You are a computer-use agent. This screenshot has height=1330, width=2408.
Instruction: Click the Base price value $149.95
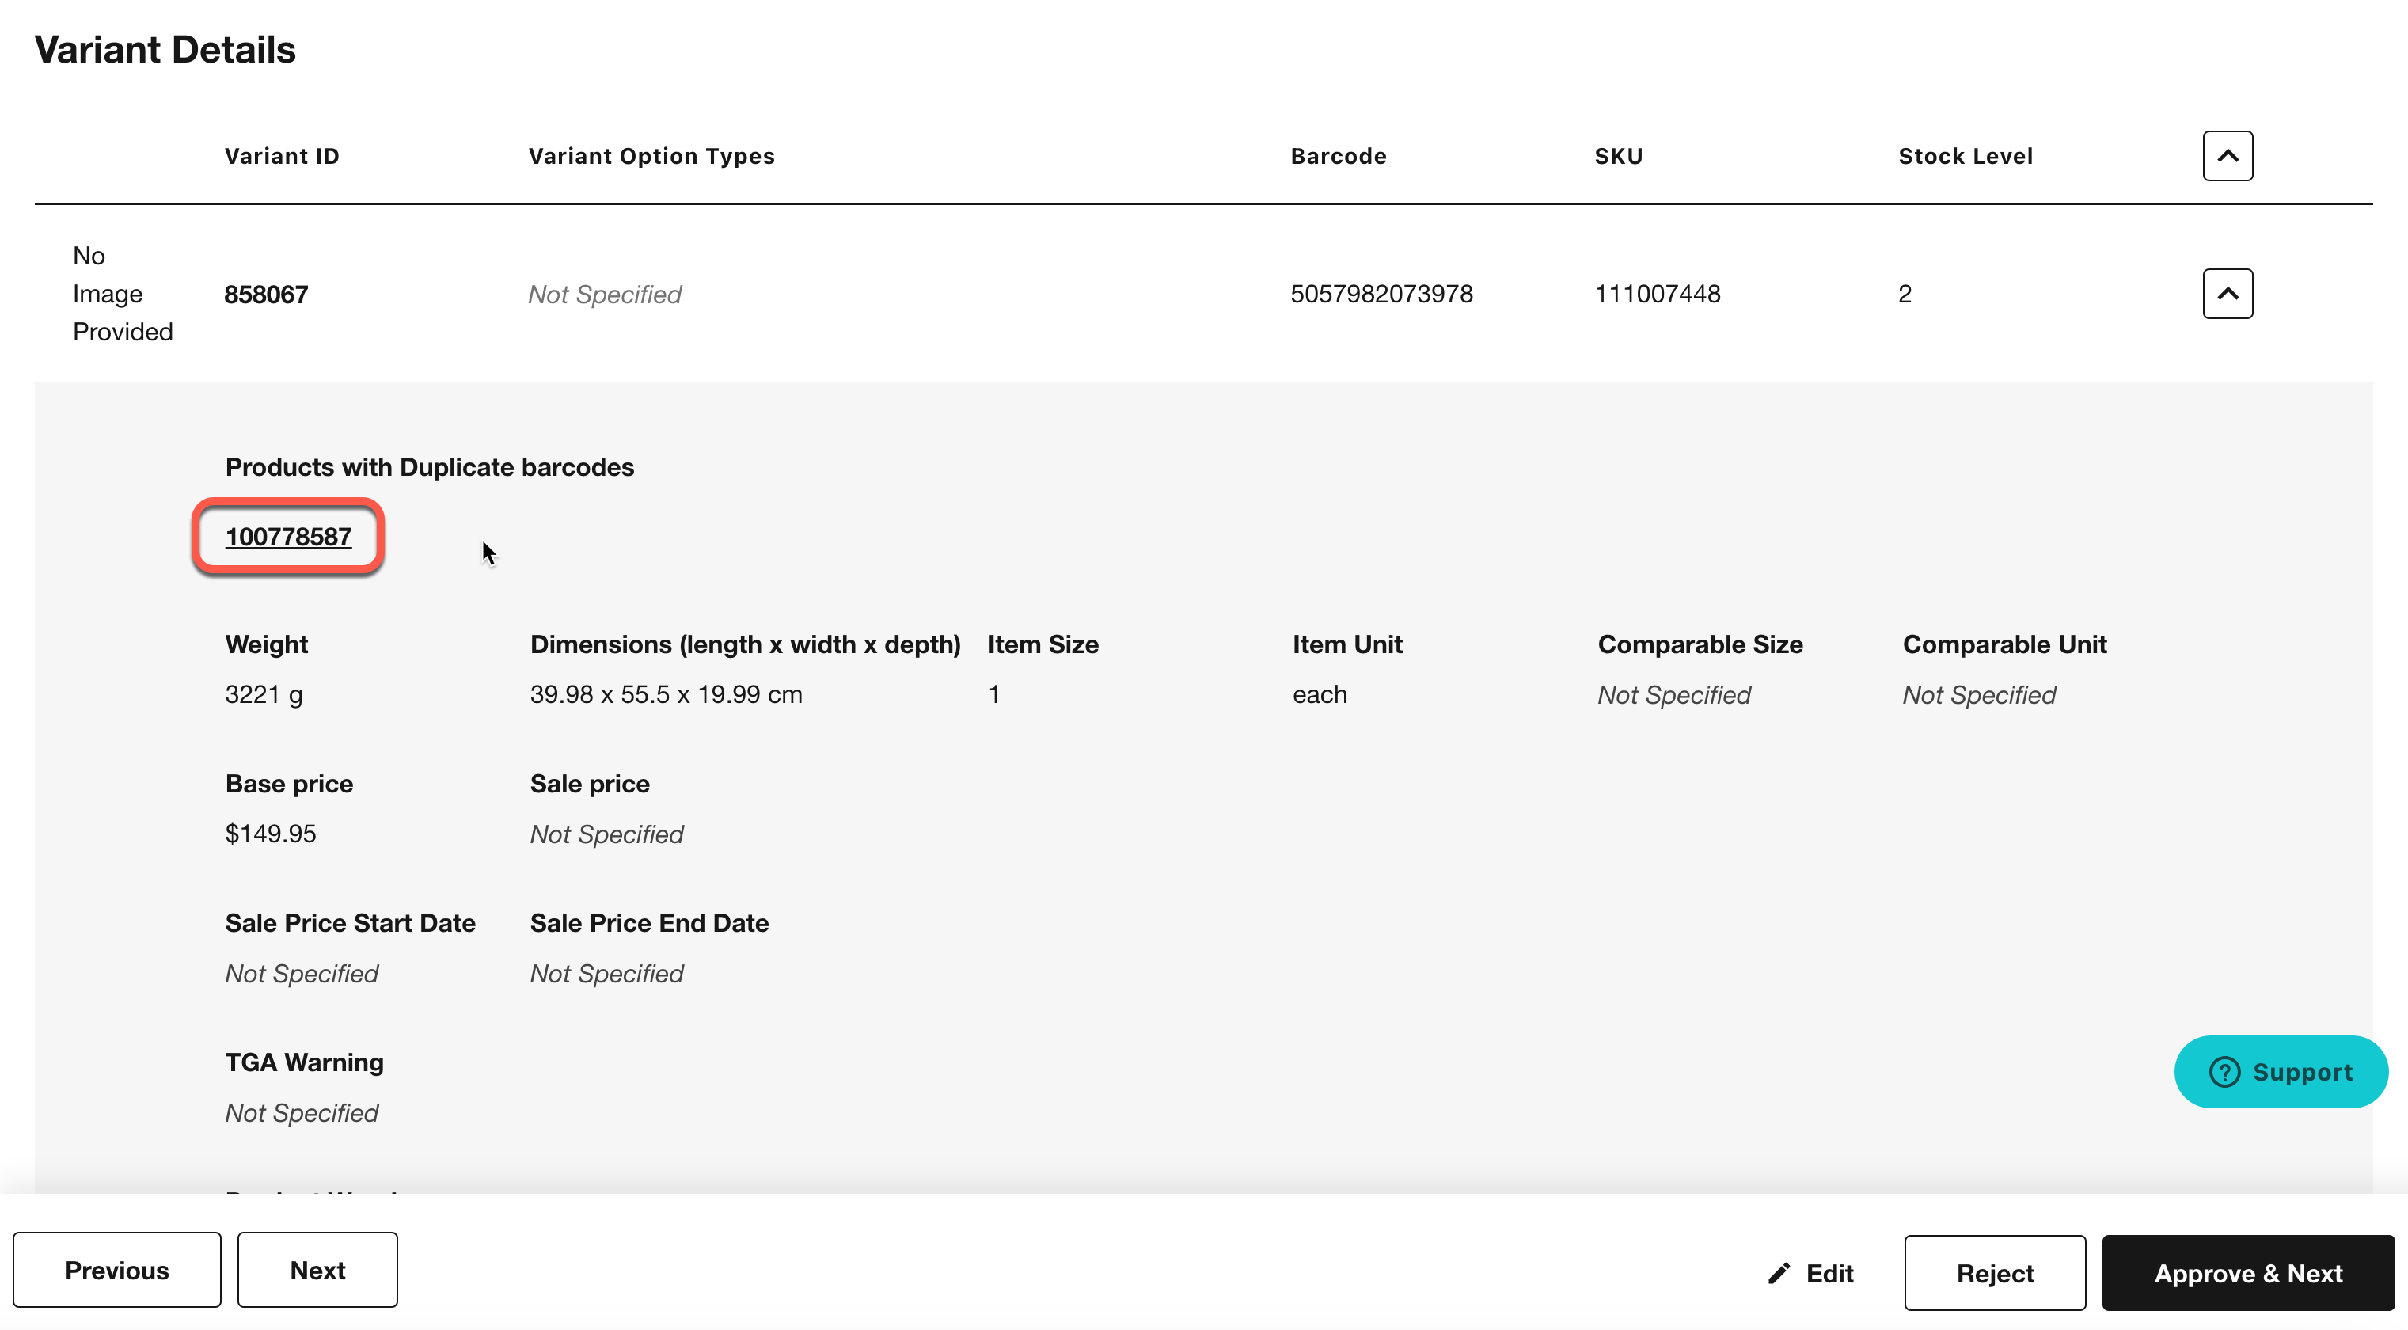[x=271, y=833]
